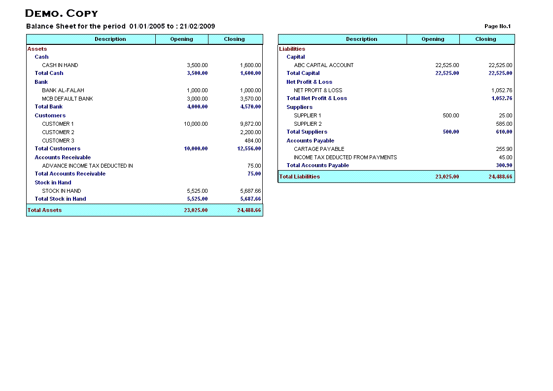Viewport: 553px width, 391px height.
Task: Click the uppercase "NET PROFIT & LOSS" account name
Action: click(x=318, y=90)
